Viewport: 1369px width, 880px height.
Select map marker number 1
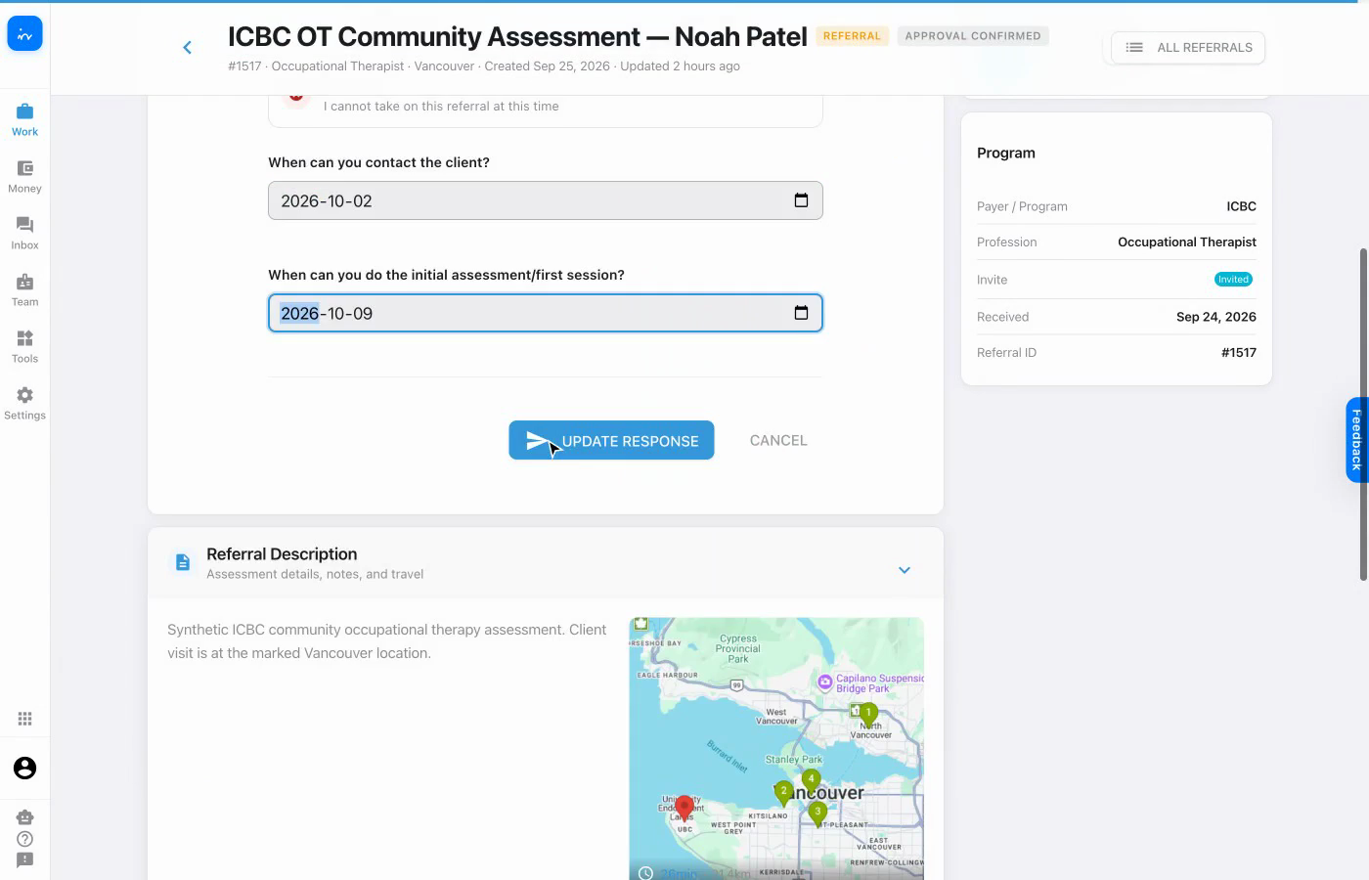coord(867,715)
